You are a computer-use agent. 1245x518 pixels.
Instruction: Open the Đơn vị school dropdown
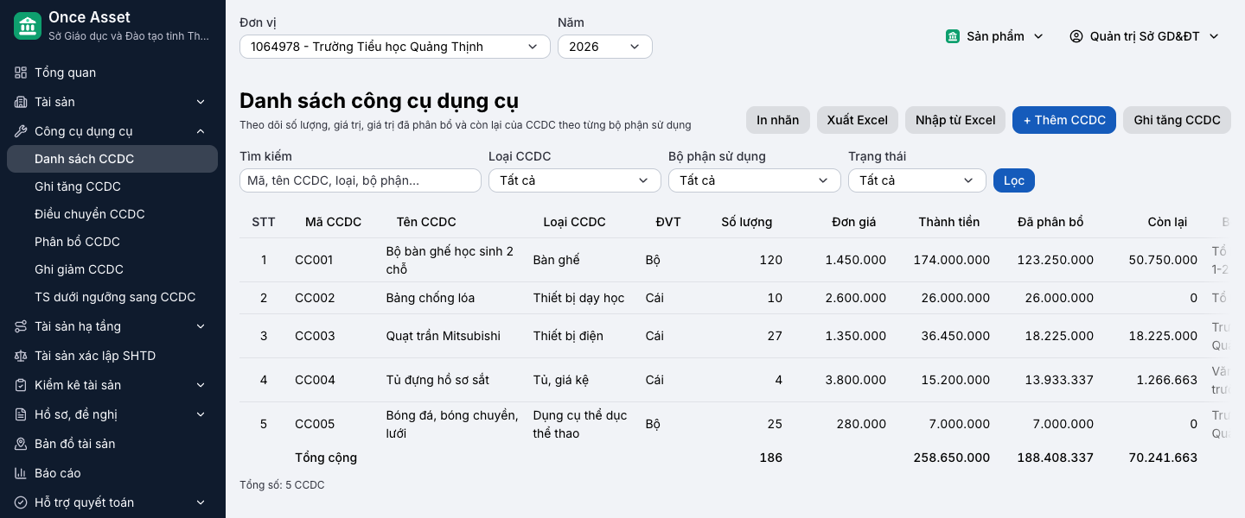tap(395, 47)
